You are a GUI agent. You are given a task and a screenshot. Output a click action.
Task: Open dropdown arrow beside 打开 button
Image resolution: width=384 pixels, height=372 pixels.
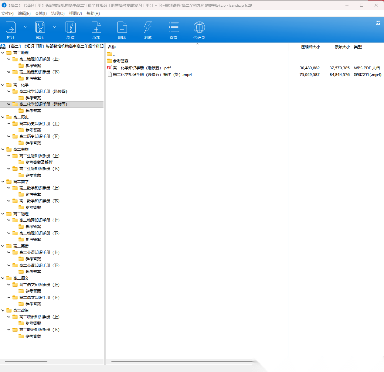[25, 27]
